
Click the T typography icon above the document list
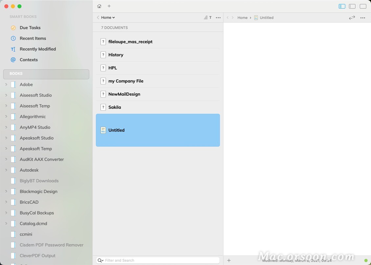tap(211, 17)
